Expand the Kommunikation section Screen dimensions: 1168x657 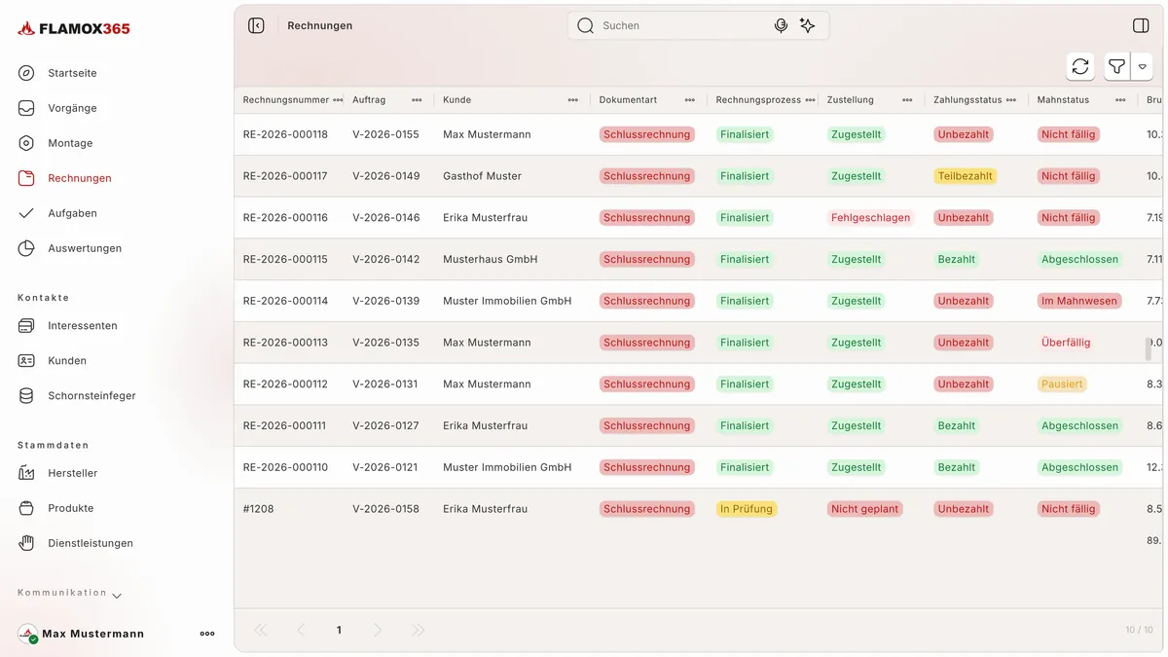[117, 595]
